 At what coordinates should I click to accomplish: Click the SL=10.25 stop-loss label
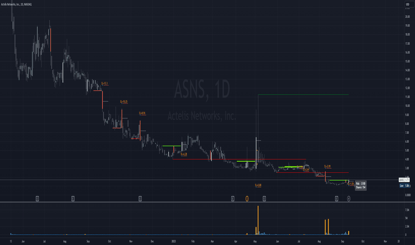(124, 102)
